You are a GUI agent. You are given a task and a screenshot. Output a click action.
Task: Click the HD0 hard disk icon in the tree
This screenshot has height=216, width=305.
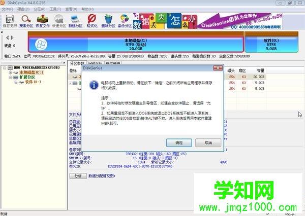[10, 67]
